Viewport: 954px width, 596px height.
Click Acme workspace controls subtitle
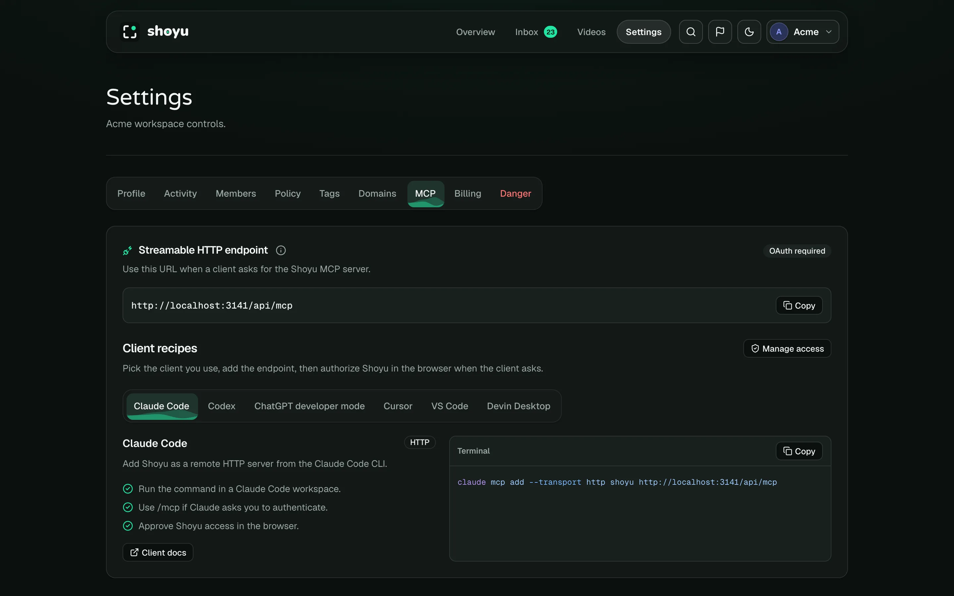(166, 124)
